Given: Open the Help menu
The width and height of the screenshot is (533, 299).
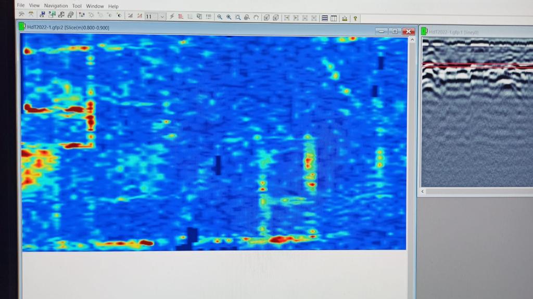Looking at the screenshot, I should pyautogui.click(x=113, y=6).
